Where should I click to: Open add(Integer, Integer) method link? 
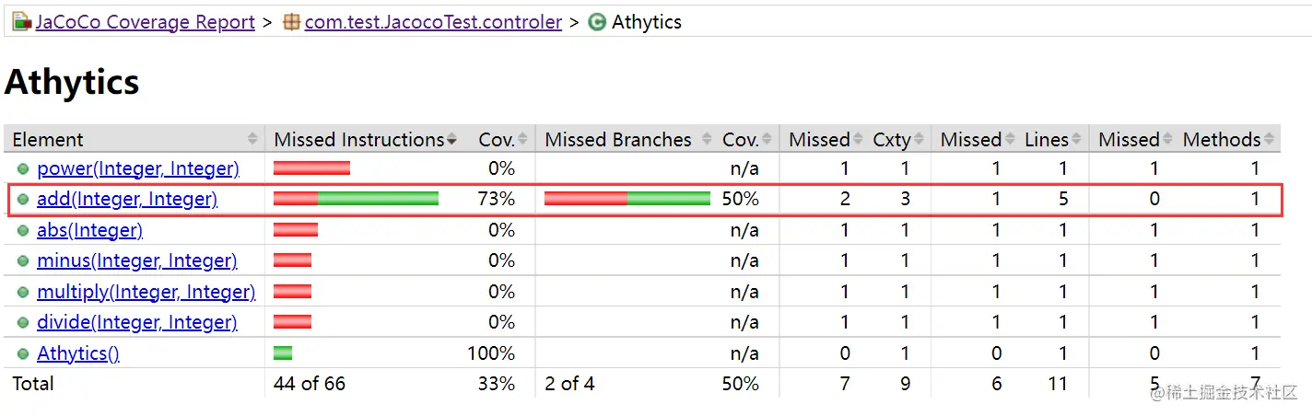(x=127, y=199)
